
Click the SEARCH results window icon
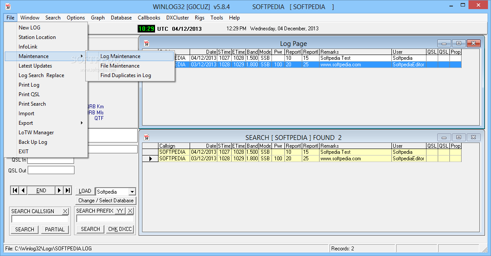[x=146, y=137]
